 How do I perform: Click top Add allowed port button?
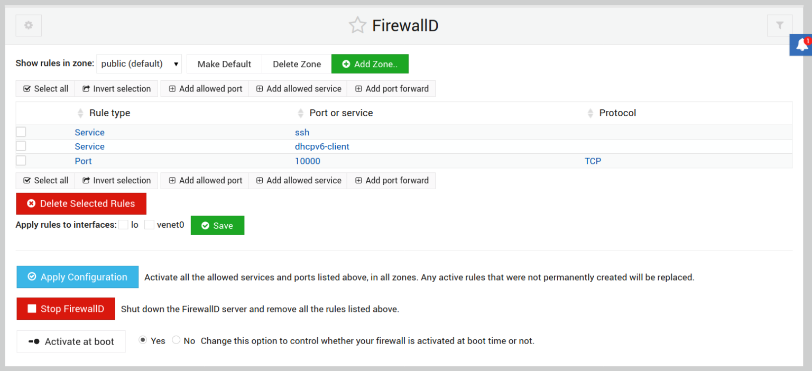pyautogui.click(x=205, y=89)
